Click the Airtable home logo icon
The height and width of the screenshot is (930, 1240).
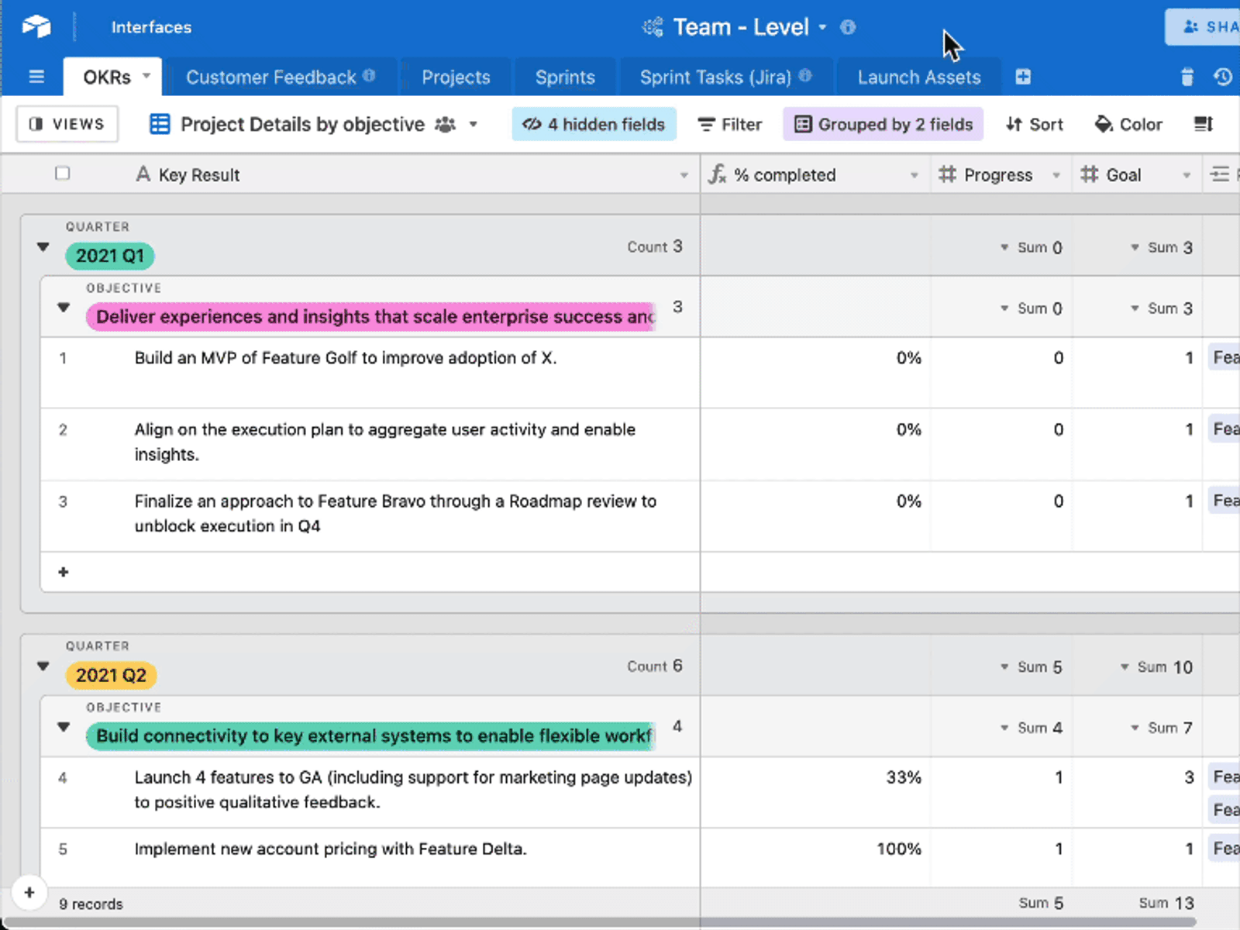pyautogui.click(x=36, y=26)
